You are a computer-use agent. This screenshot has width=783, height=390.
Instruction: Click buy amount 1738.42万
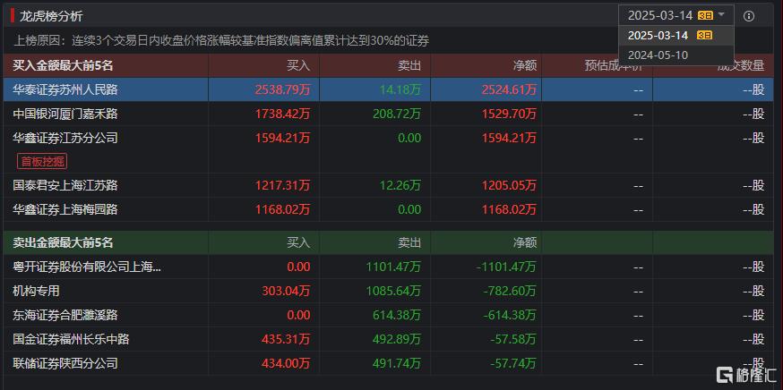pyautogui.click(x=282, y=114)
